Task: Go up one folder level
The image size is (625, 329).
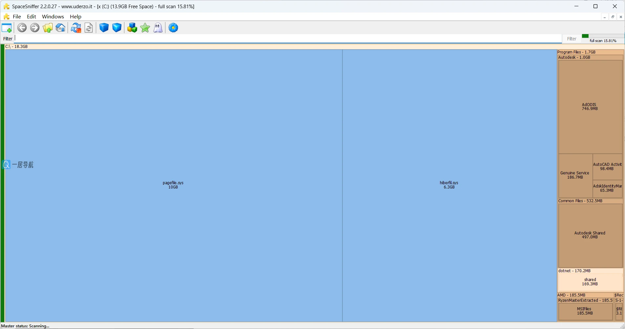Action: 48,28
